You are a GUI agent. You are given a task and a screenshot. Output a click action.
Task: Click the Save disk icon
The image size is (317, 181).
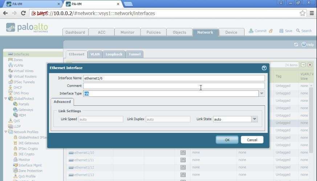click(x=281, y=31)
